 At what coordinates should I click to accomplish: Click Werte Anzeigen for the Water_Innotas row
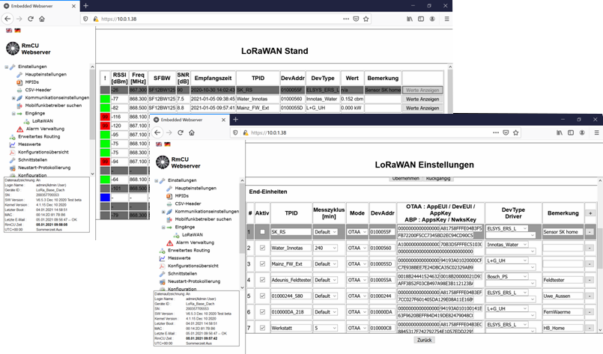423,99
